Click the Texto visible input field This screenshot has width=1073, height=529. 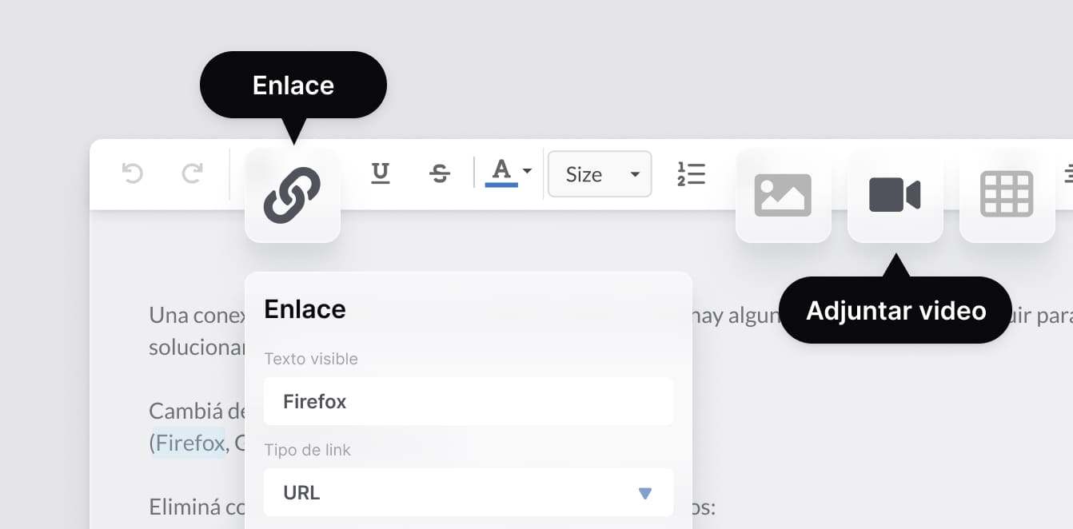tap(469, 401)
